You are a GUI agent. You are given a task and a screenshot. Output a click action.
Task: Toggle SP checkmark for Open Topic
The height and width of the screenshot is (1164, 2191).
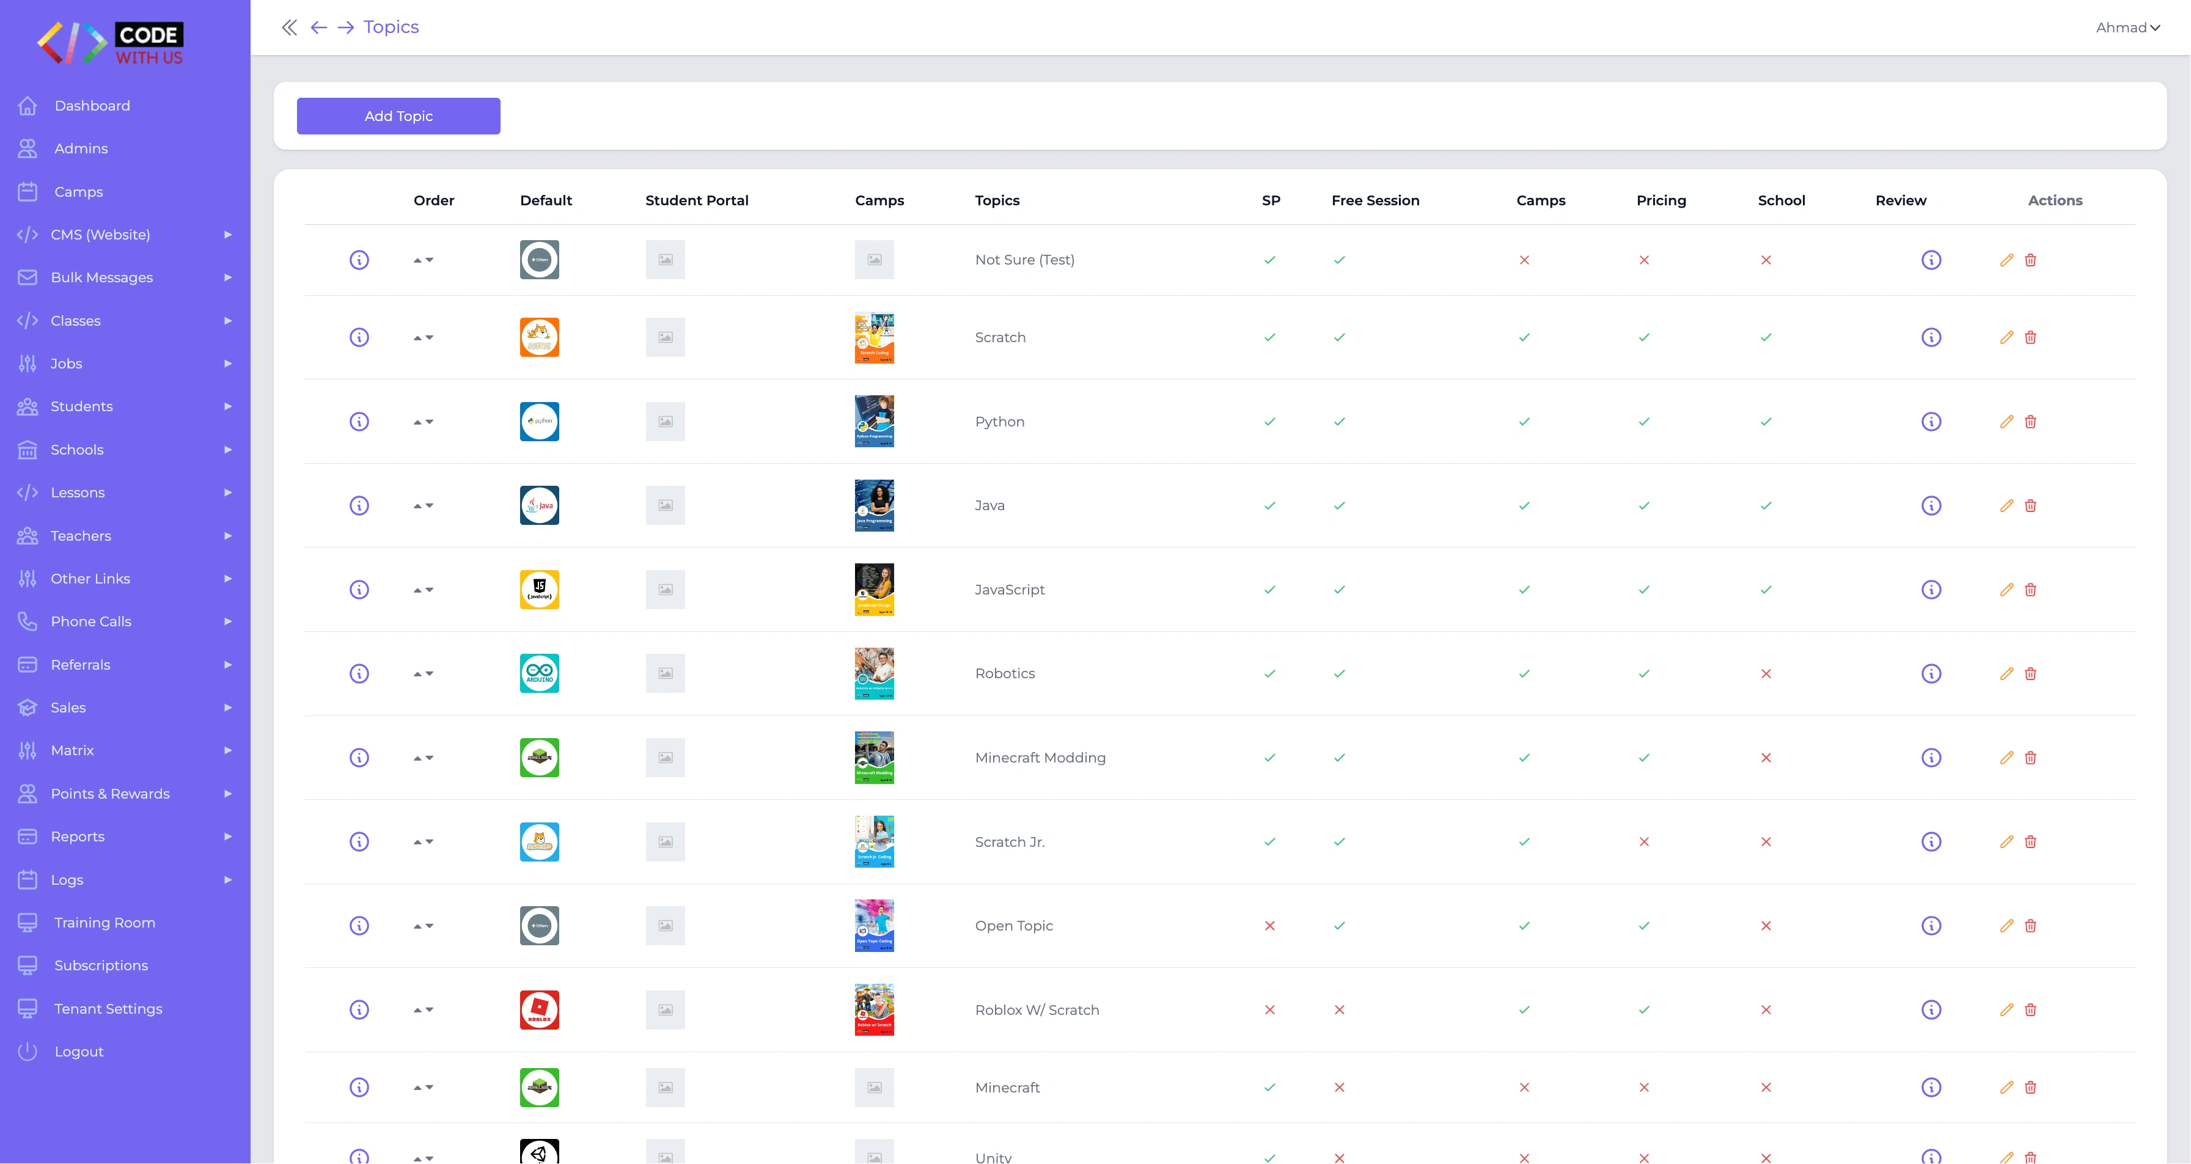1269,926
